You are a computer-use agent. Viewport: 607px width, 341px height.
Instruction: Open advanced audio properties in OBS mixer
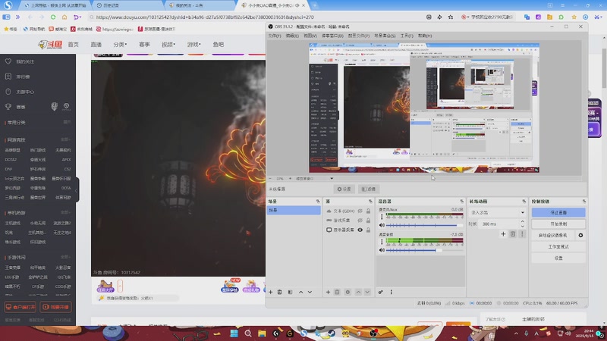click(381, 293)
